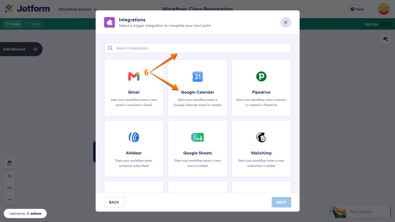Viewport: 395px width, 222px height.
Task: Click the Mailchimp monkey icon
Action: pos(261,137)
